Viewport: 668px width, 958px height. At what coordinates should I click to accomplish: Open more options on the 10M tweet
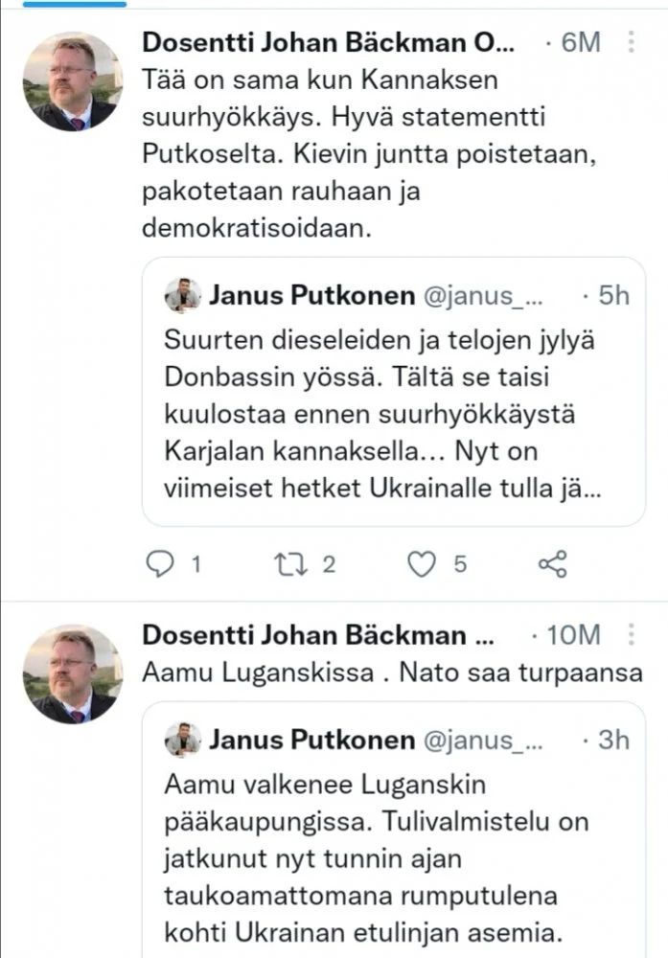coord(631,634)
